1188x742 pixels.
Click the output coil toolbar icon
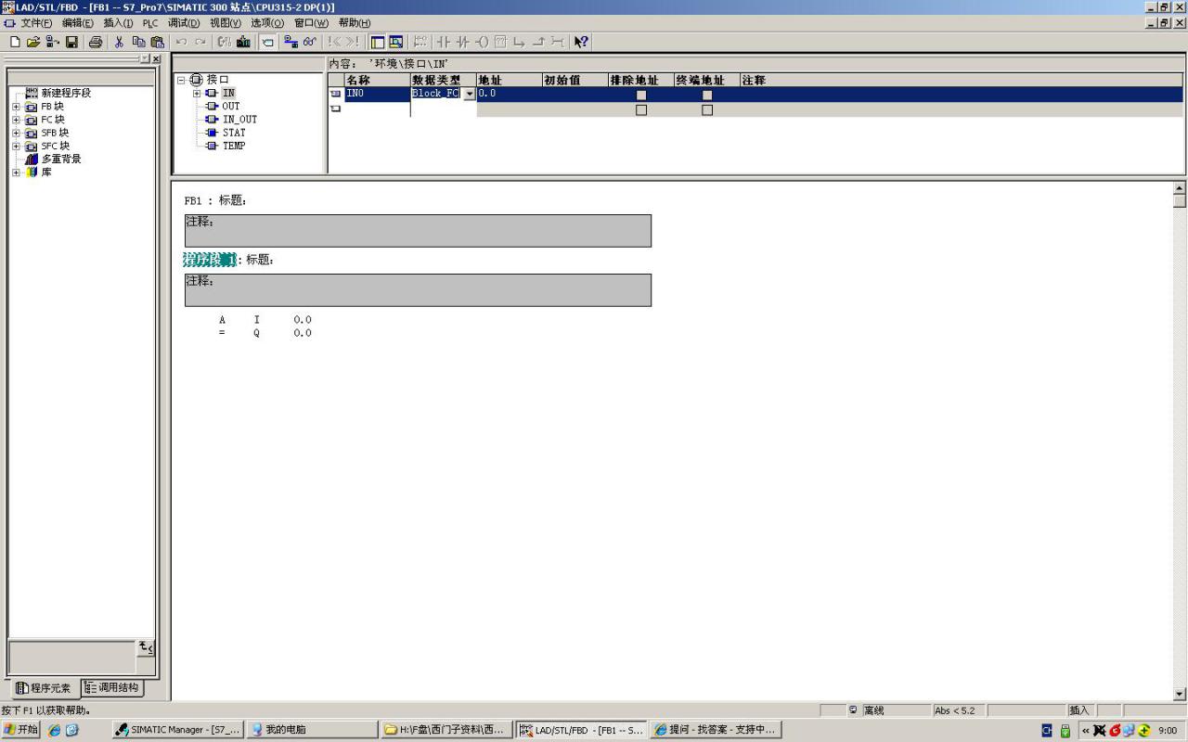482,42
